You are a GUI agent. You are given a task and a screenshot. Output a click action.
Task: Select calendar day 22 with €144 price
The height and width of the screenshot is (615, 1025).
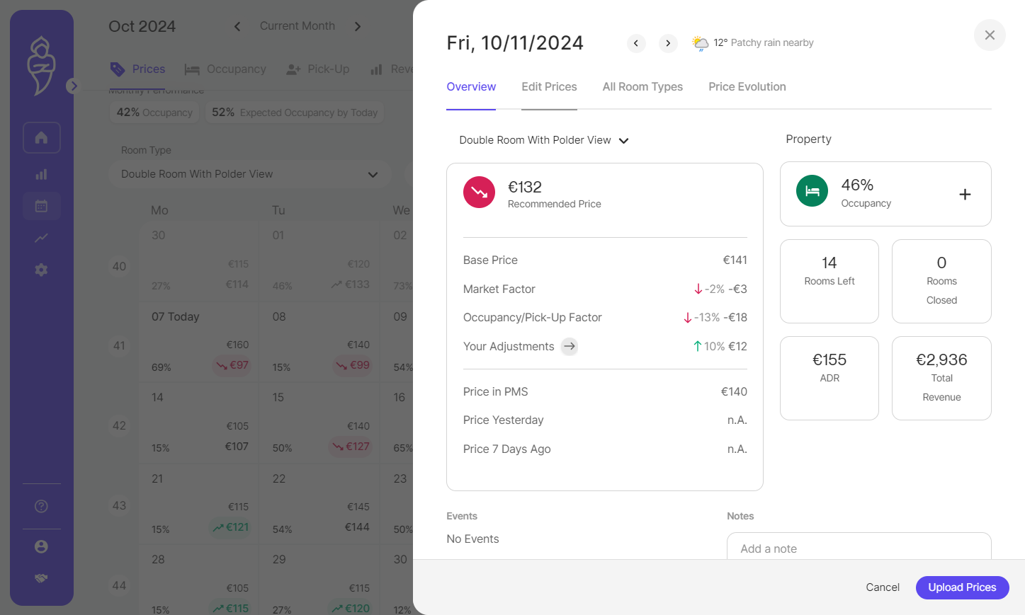320,504
